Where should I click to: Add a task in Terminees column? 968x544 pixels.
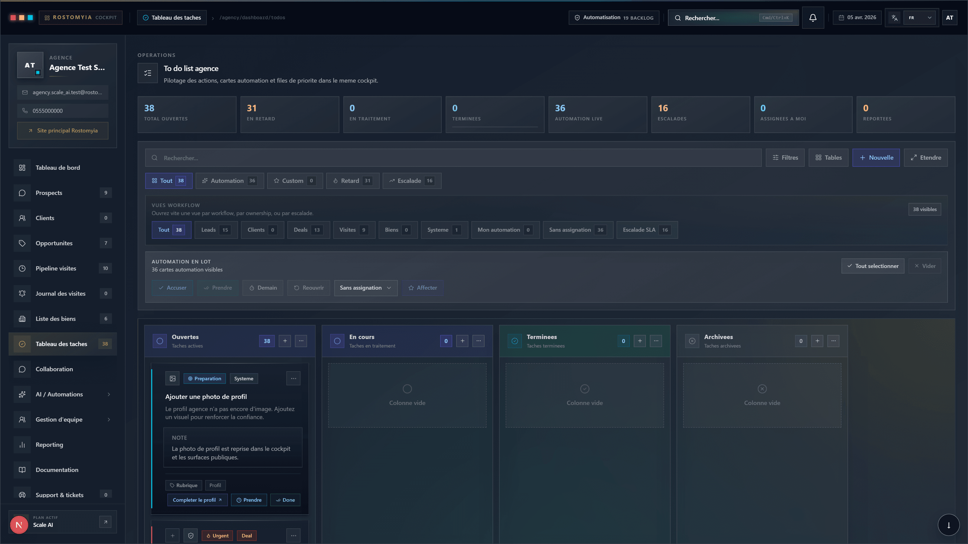(x=639, y=341)
